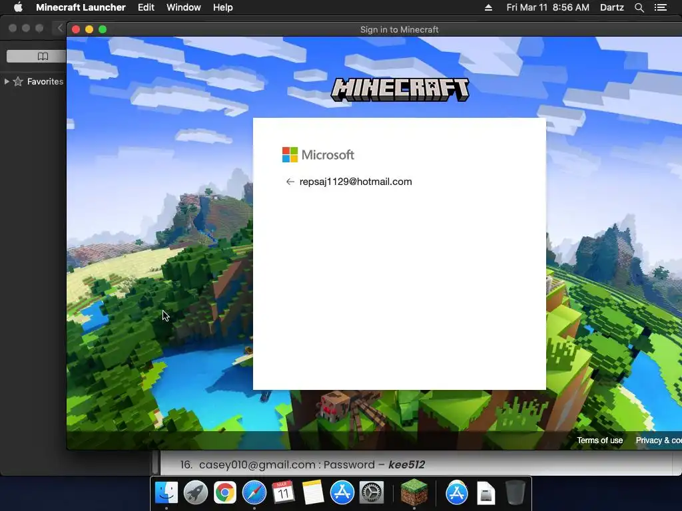Click the casey010@gmail.com line in the background page
This screenshot has width=682, height=511.
click(303, 464)
